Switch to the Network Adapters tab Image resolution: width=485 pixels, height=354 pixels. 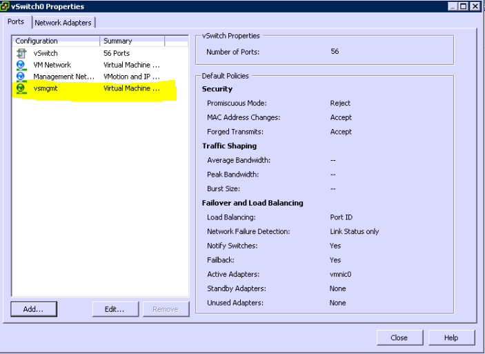point(63,23)
